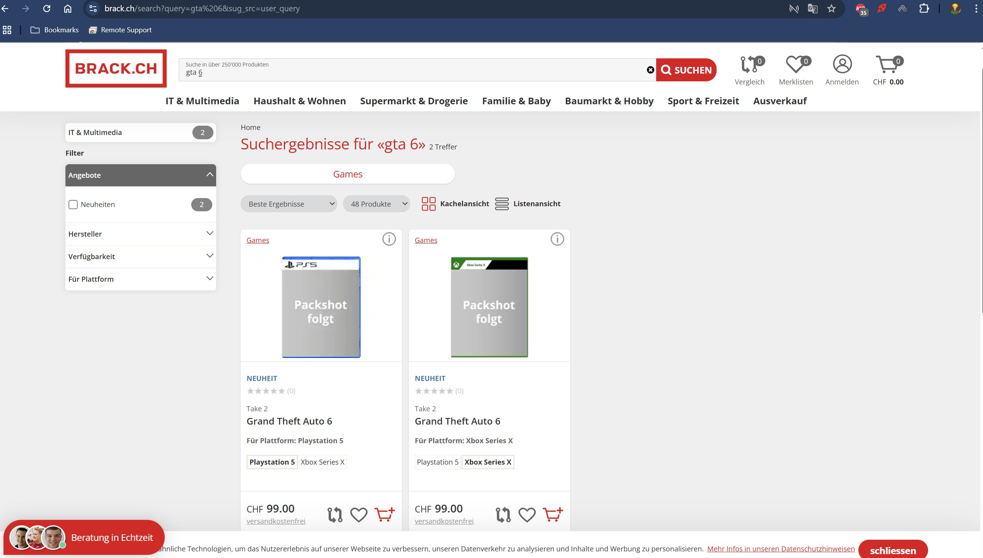
Task: Add PS5 game to wishlist heart
Action: [x=359, y=514]
